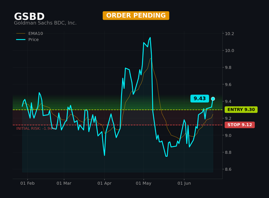Click the INITIAL RISK annotation text

tap(36, 128)
